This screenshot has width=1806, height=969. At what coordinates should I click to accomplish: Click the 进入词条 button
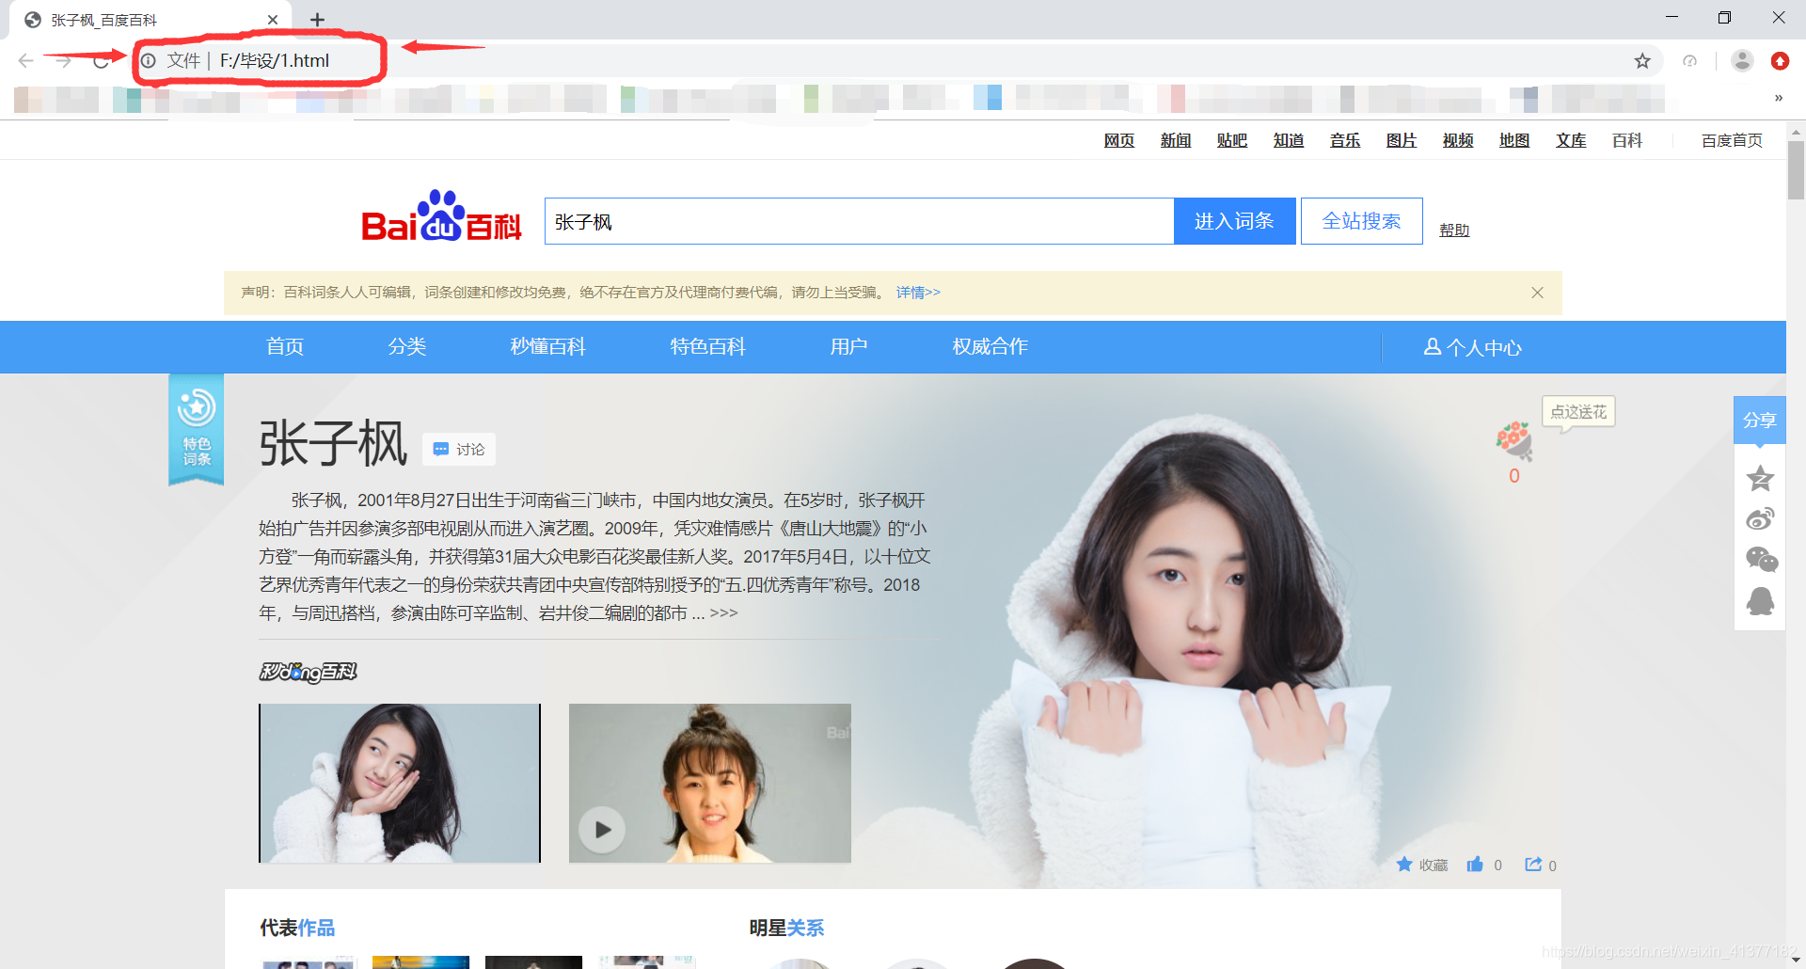pyautogui.click(x=1234, y=220)
